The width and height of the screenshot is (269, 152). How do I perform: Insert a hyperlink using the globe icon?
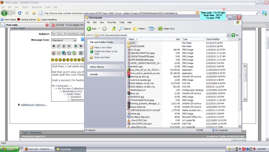pos(64,53)
